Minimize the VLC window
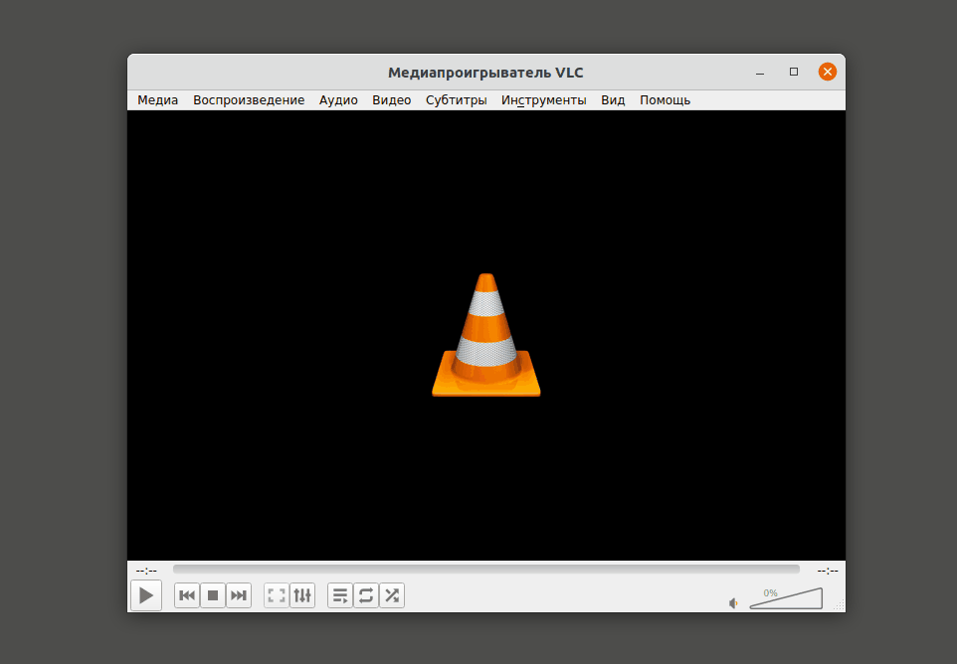The height and width of the screenshot is (664, 957). tap(760, 72)
